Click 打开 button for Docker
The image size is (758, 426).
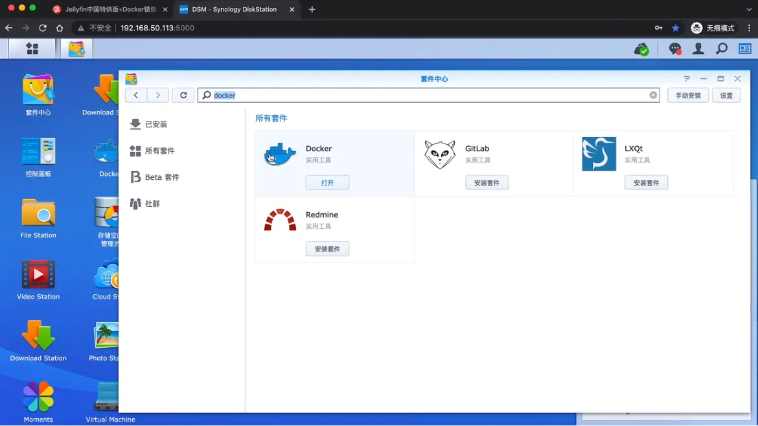327,183
